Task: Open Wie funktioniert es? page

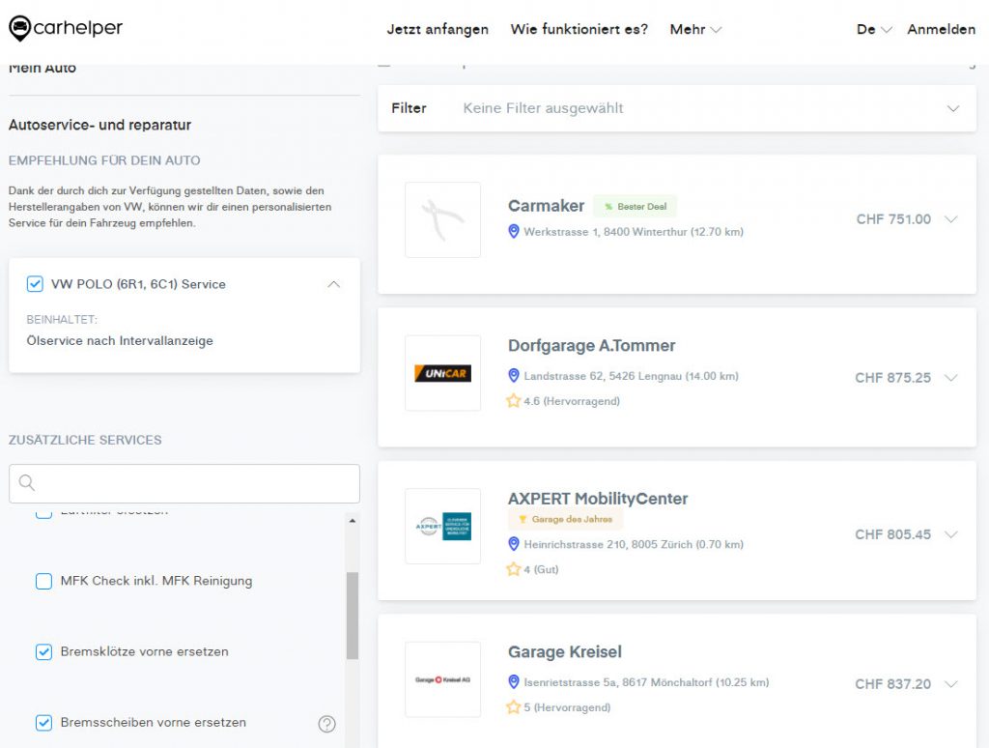Action: [x=579, y=29]
